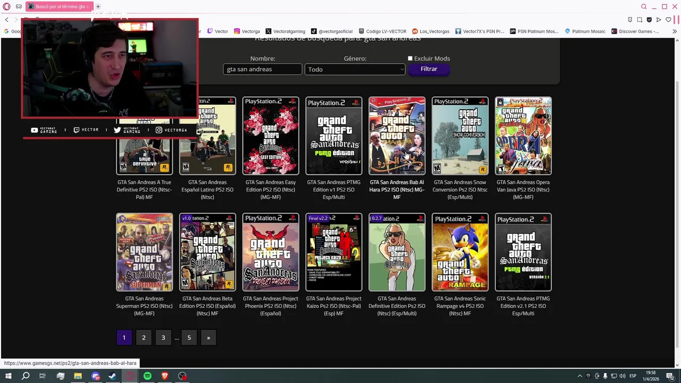Open the Beta Edition cover thumbnail
The image size is (681, 383).
tap(207, 252)
